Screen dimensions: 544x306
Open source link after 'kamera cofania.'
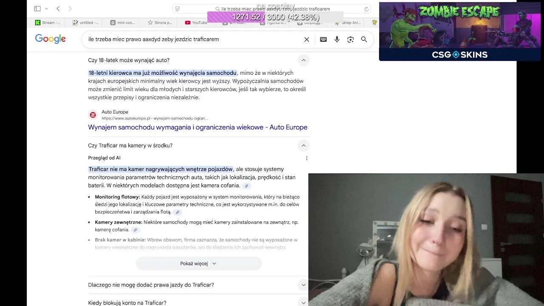tap(246, 186)
